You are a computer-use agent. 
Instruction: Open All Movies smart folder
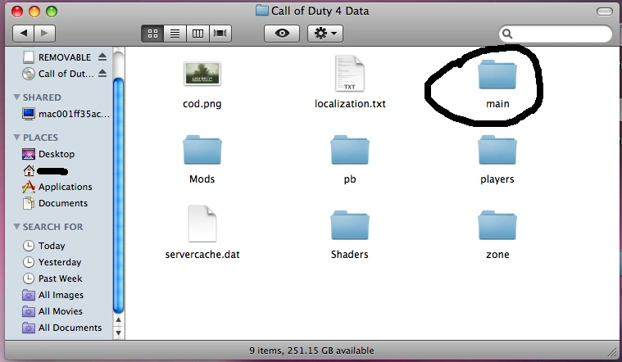click(52, 311)
